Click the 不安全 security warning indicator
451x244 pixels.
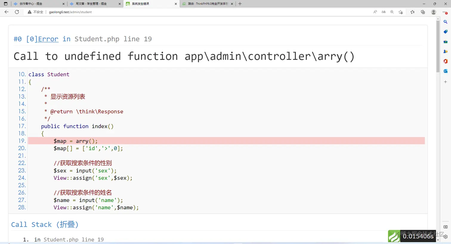pyautogui.click(x=35, y=12)
